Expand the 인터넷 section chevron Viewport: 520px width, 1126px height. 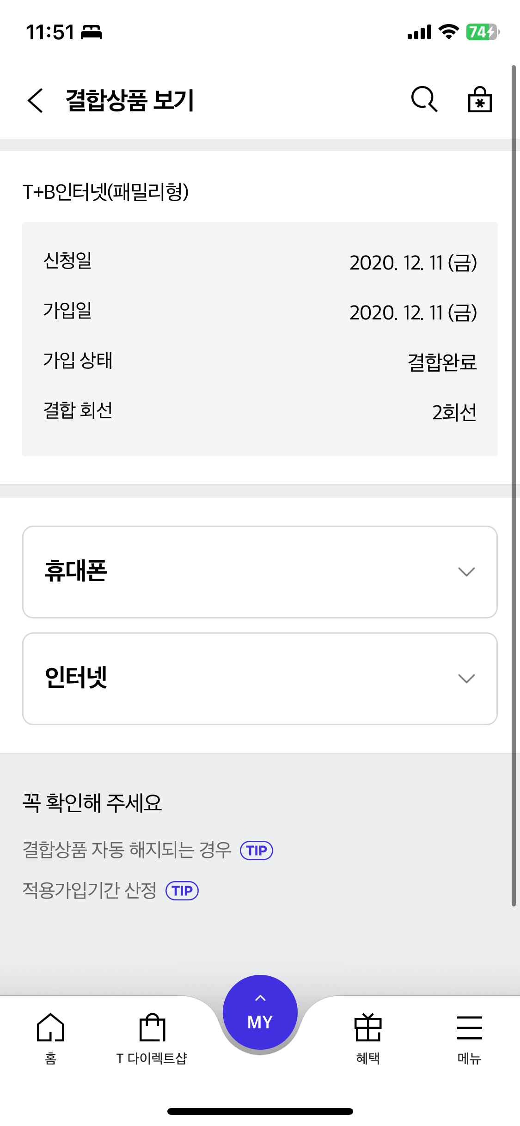coord(466,679)
